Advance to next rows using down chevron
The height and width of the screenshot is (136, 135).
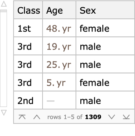(112, 117)
